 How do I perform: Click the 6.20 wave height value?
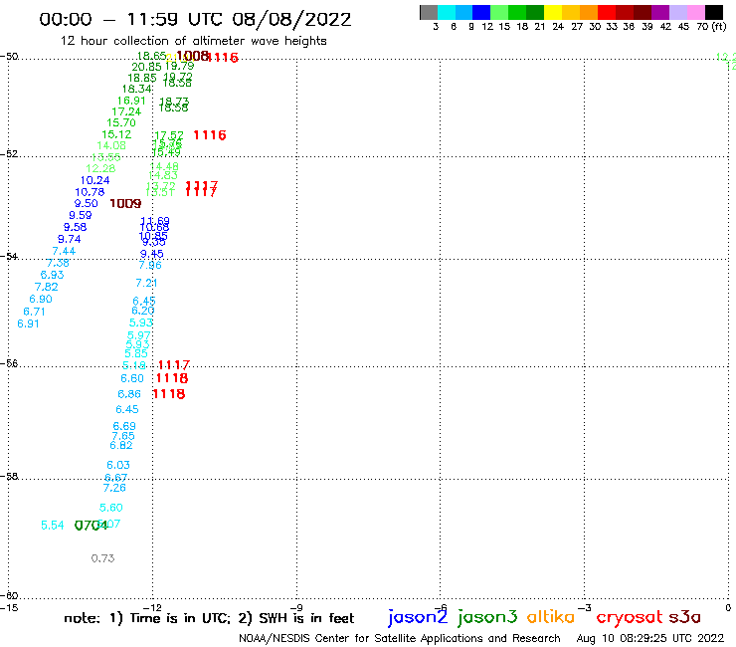pos(143,311)
